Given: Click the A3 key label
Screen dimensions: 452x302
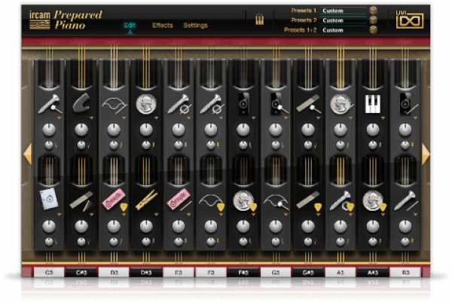Looking at the screenshot, I should pos(341,273).
